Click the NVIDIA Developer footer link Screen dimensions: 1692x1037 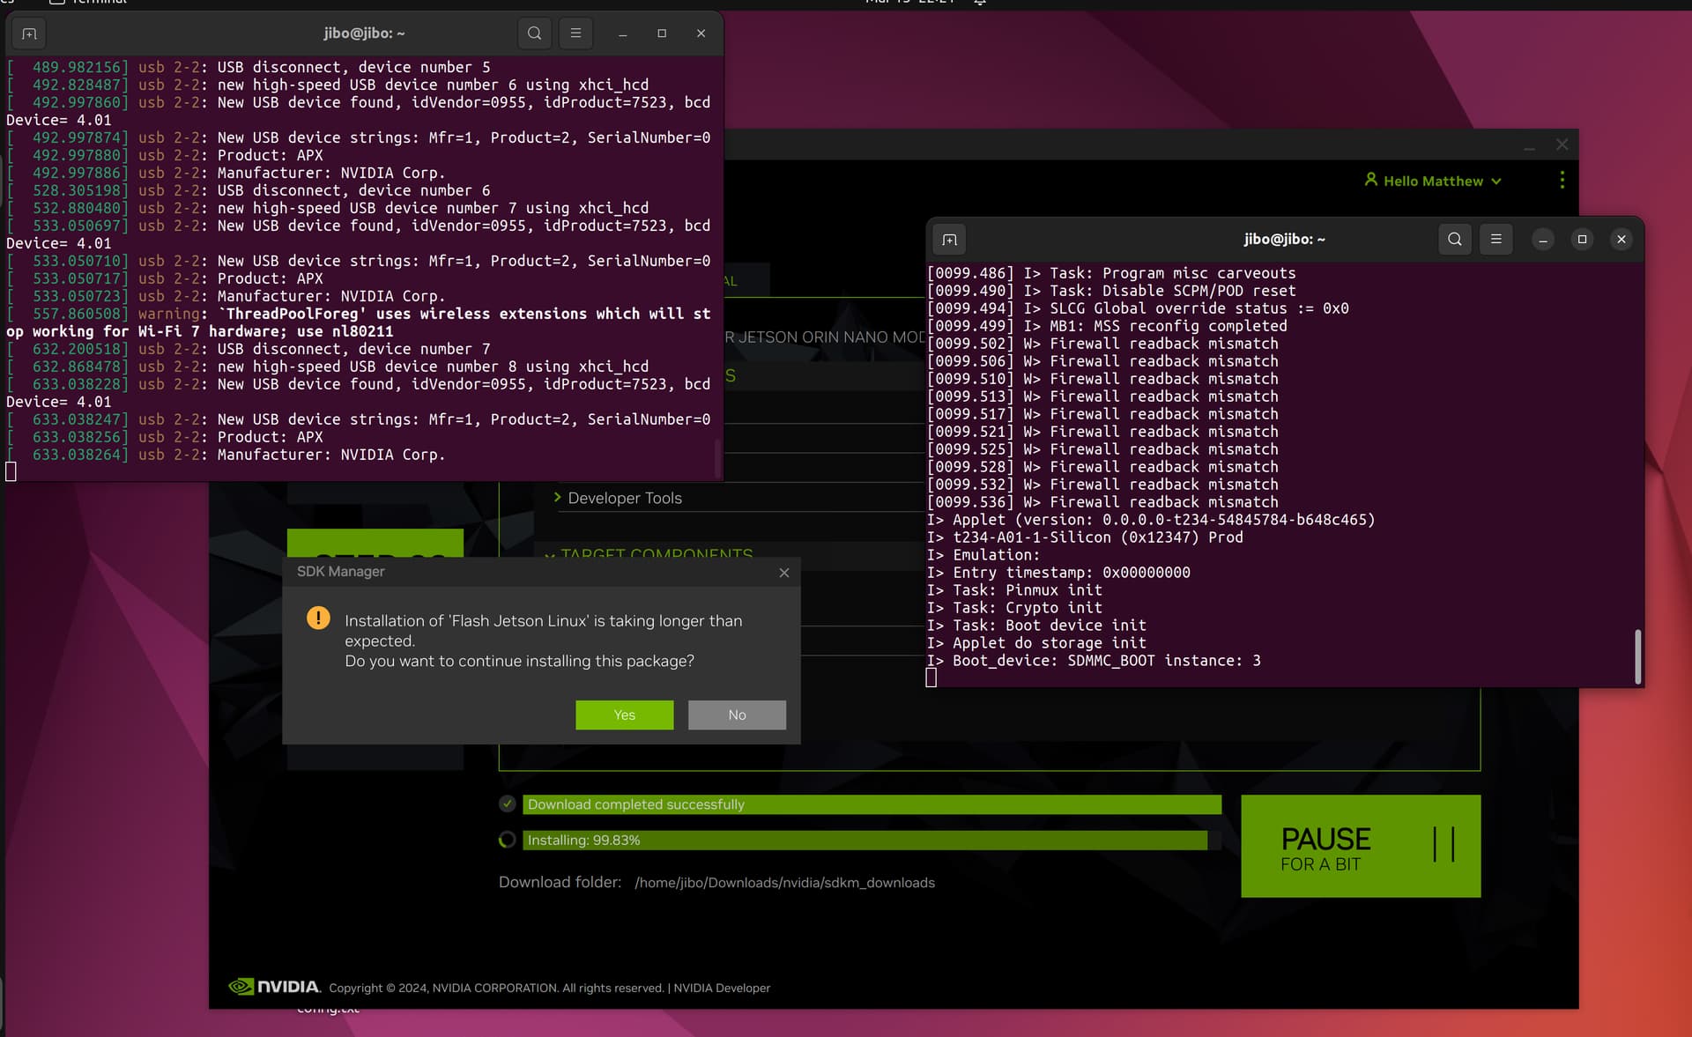coord(722,989)
